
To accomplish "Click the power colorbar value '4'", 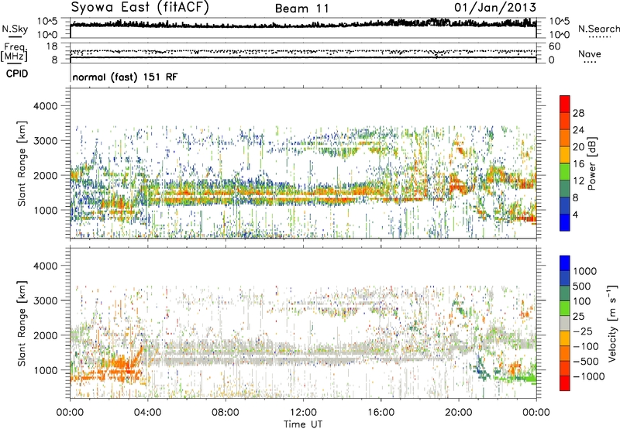I will [x=576, y=214].
